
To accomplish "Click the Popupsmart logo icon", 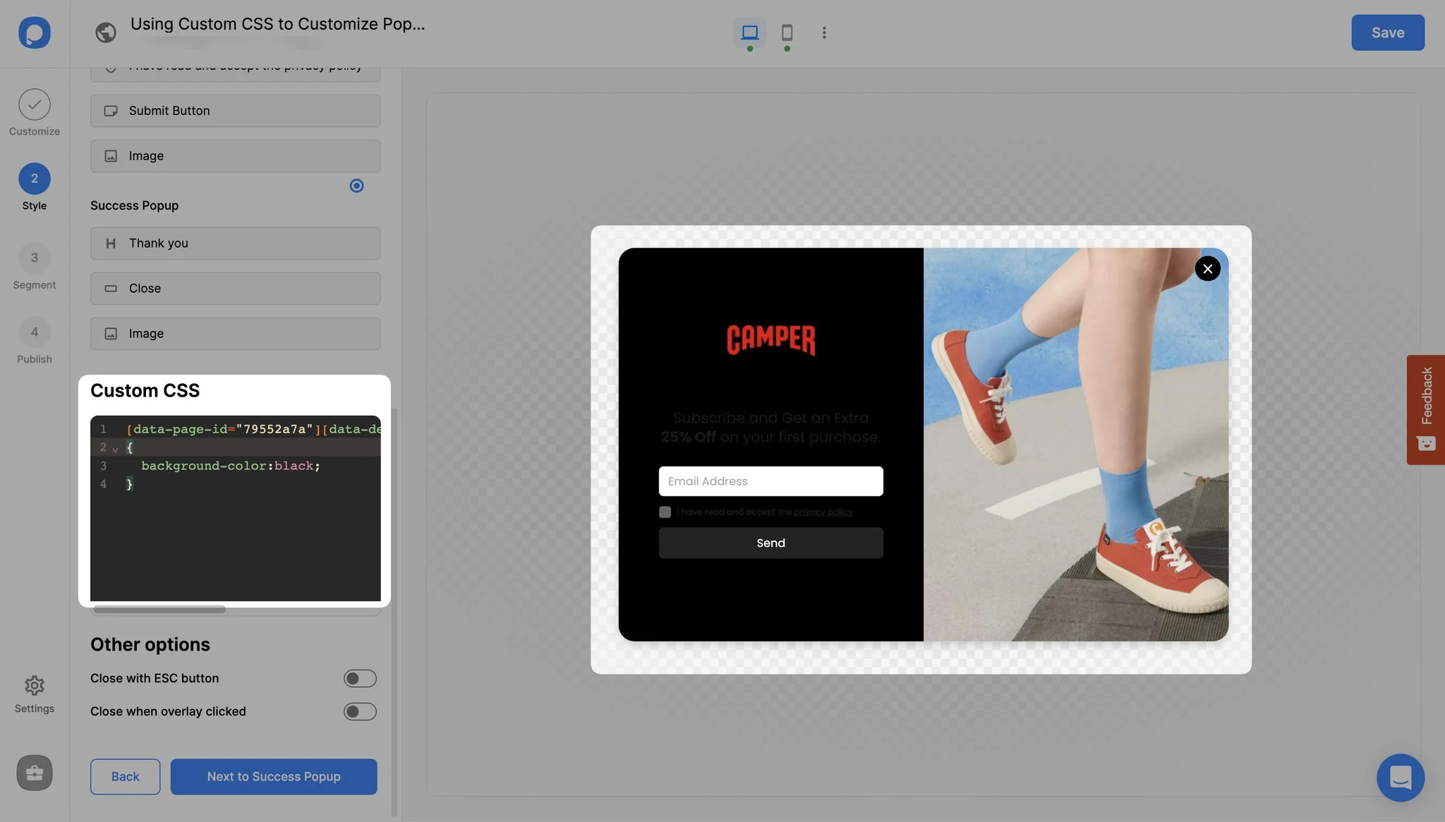I will [35, 32].
